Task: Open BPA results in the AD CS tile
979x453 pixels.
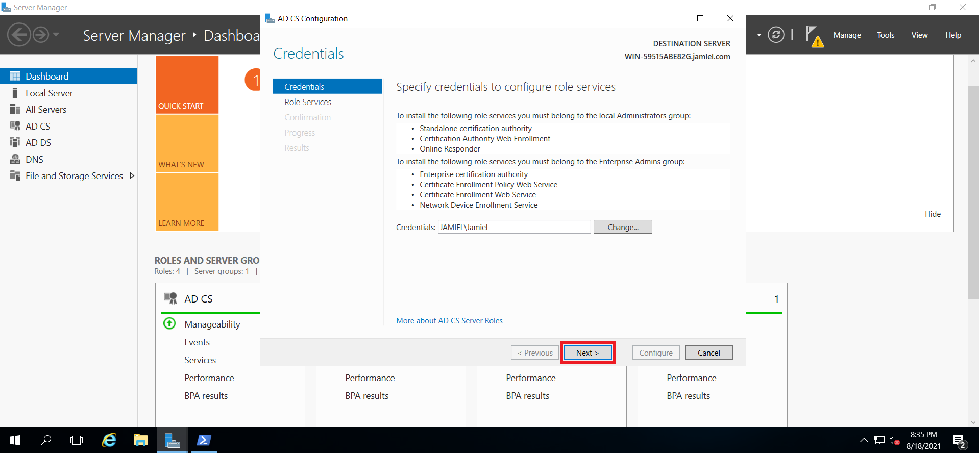Action: (206, 396)
